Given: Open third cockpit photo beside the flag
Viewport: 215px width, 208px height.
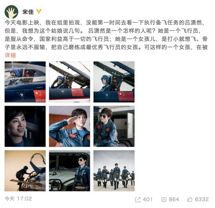Looking at the screenshot, I should (114, 82).
